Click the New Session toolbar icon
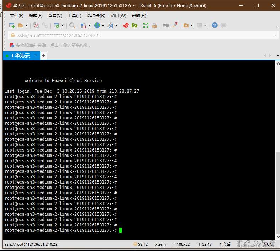The image size is (280, 251). [x=12, y=25]
